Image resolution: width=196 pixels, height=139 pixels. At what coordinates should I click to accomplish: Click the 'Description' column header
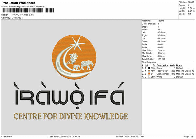click(x=162, y=65)
